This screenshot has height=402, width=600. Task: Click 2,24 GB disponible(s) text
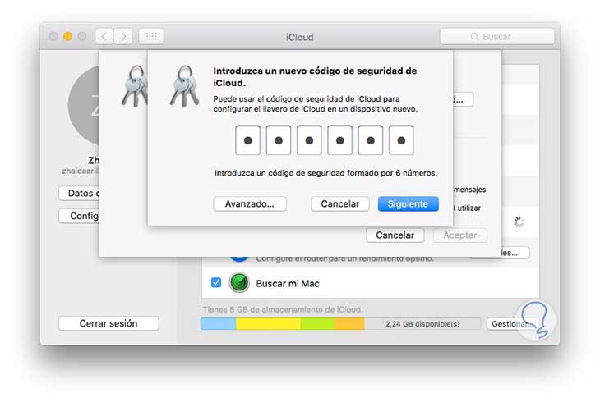422,324
